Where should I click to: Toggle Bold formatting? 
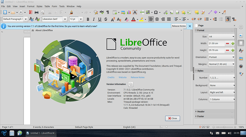88,19
